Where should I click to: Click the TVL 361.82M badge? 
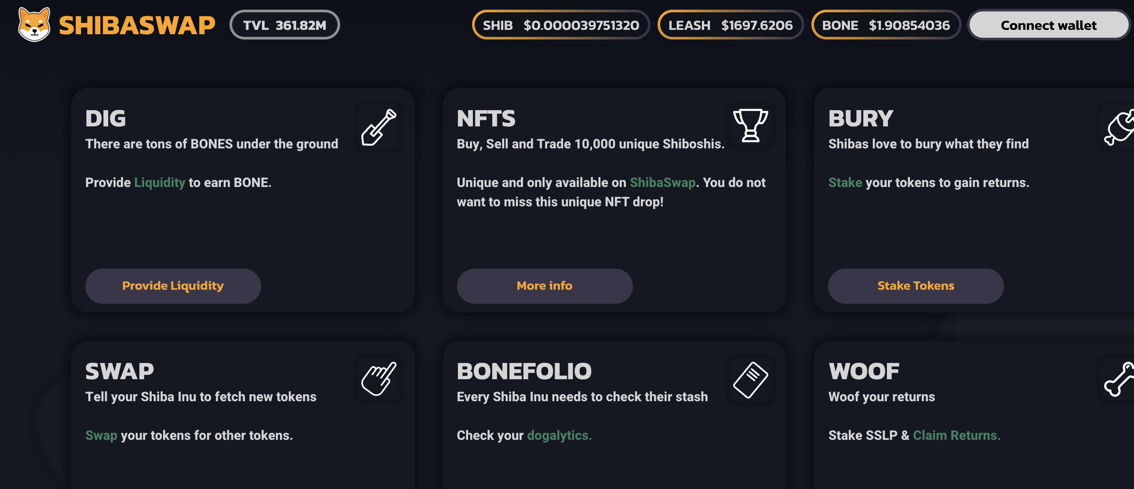284,25
